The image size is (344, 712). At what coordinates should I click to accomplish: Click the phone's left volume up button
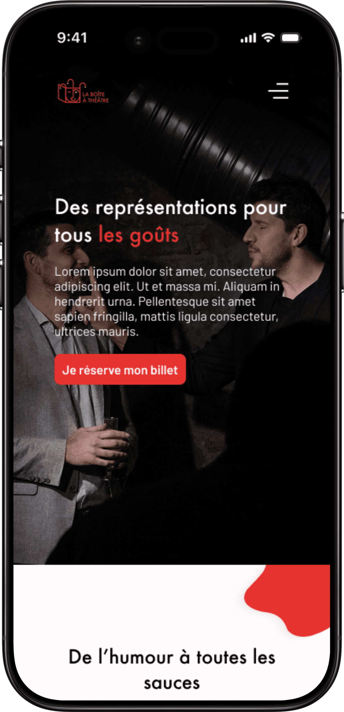click(x=1, y=220)
